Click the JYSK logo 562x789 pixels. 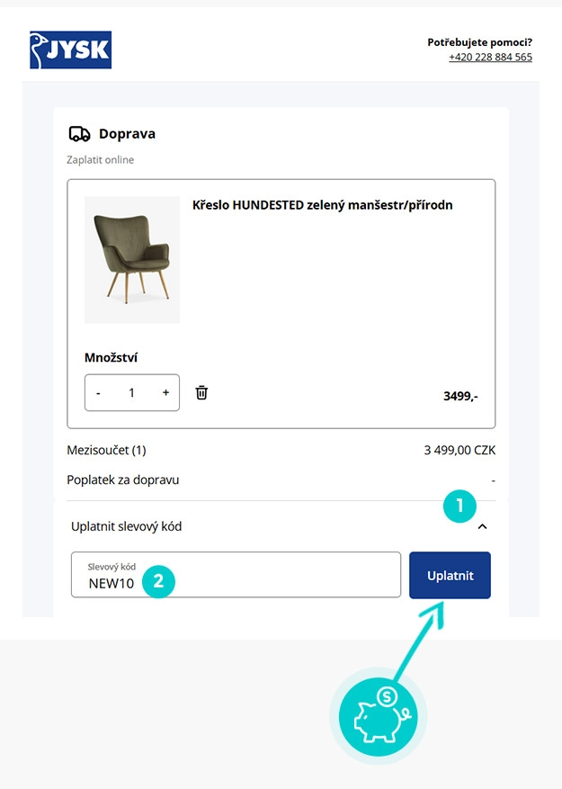(70, 49)
